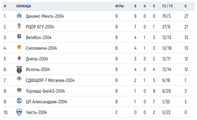Click the Торпедо-БелАЗ-2004 orange emblem

[x=19, y=90]
